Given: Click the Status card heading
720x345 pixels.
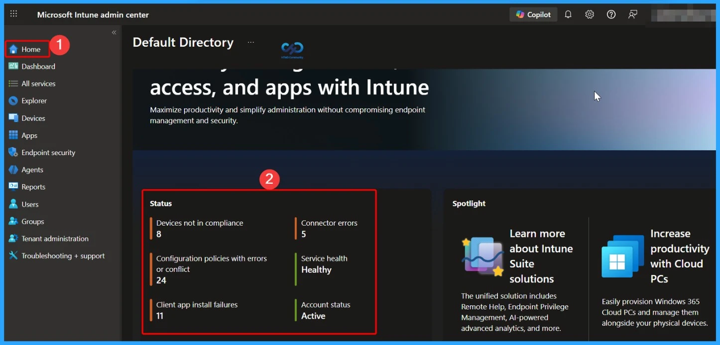Looking at the screenshot, I should click(x=161, y=203).
